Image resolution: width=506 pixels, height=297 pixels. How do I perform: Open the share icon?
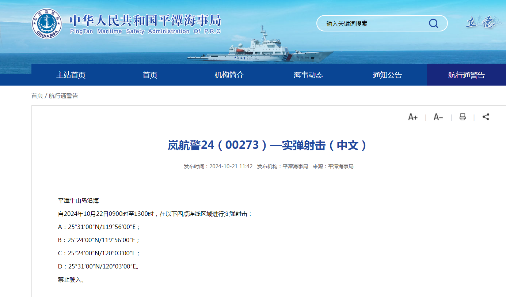pos(486,117)
